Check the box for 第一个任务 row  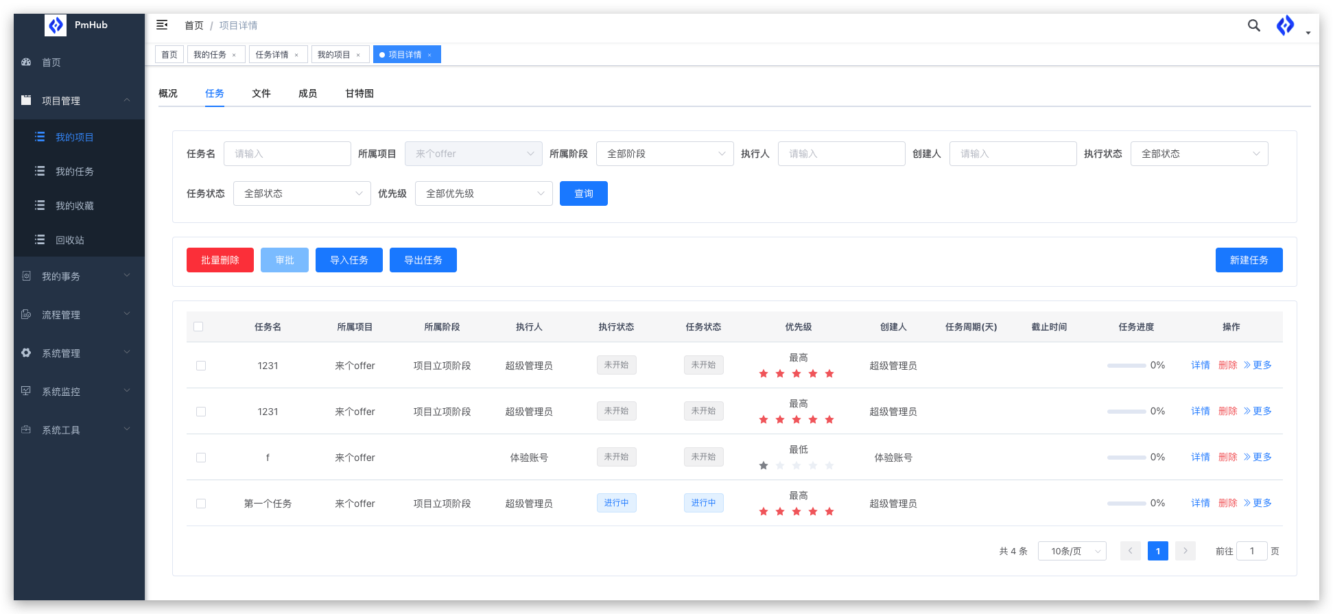coord(201,504)
